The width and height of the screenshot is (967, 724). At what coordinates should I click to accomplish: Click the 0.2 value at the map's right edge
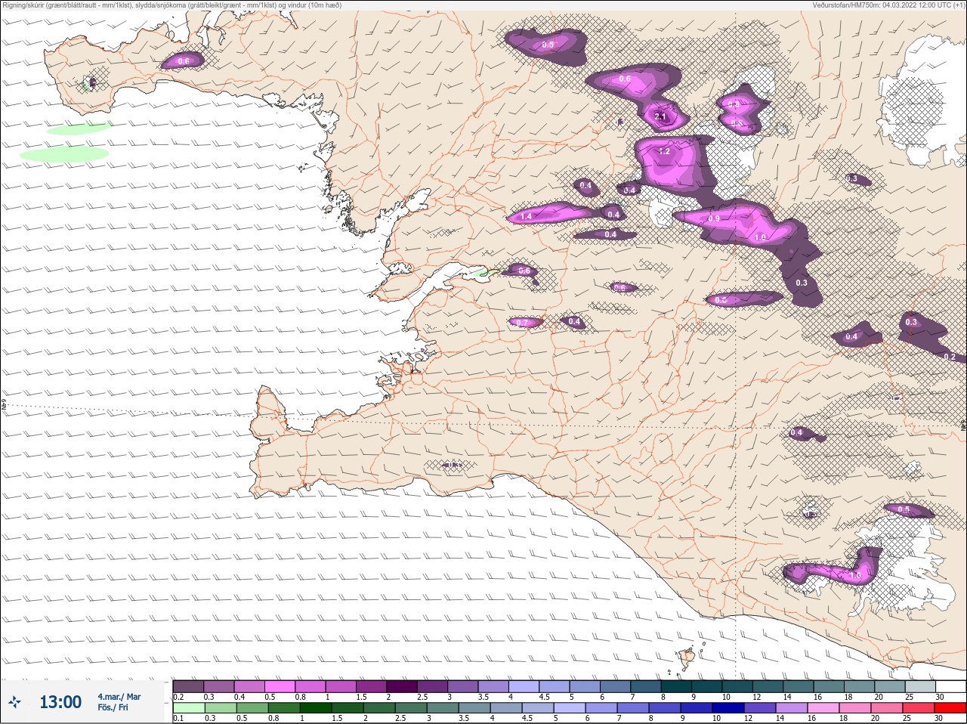(x=950, y=357)
